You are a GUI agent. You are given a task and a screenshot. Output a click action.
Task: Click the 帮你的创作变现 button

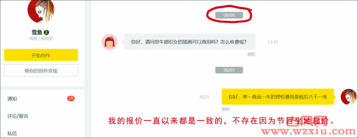[x=41, y=71]
